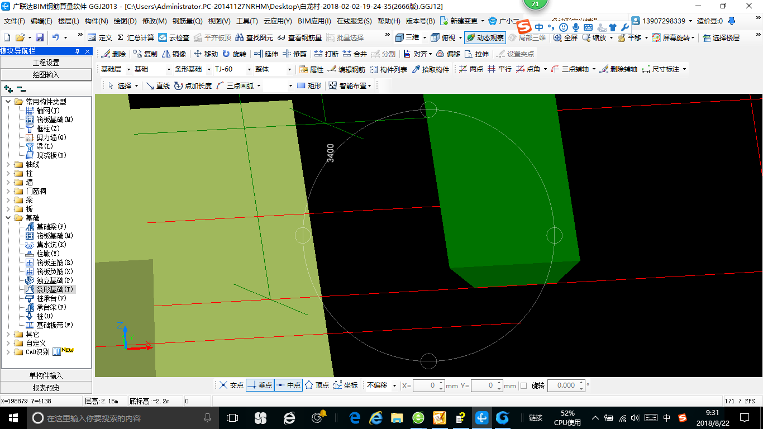Open 定义 (Define) tool
The image size is (763, 429).
coord(100,37)
